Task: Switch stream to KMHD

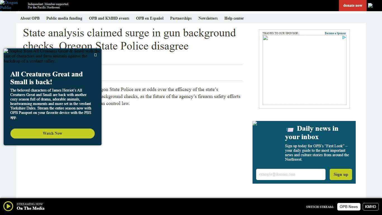Action: click(370, 207)
